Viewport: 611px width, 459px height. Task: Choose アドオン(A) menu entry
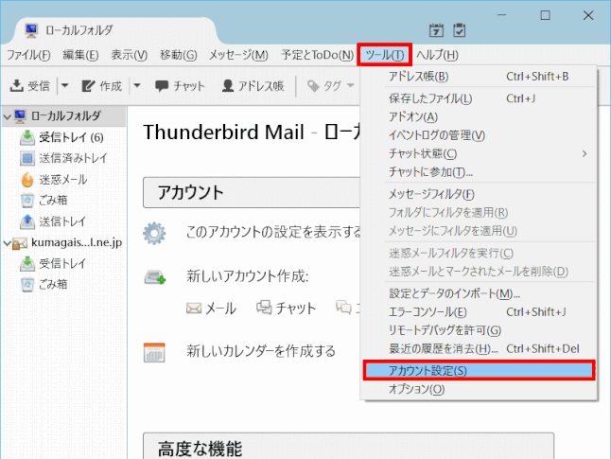pyautogui.click(x=479, y=117)
